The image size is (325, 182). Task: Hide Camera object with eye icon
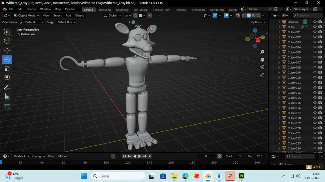click(x=315, y=22)
